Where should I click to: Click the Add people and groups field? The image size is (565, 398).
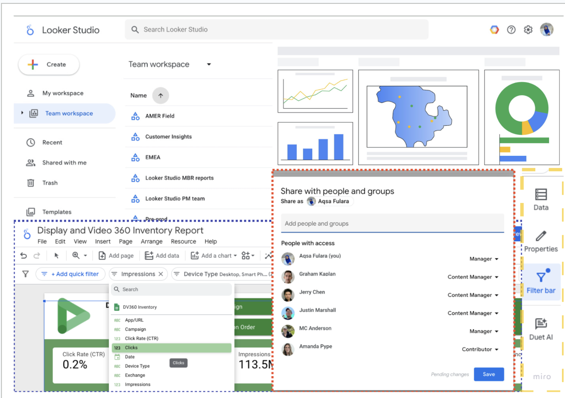(392, 224)
